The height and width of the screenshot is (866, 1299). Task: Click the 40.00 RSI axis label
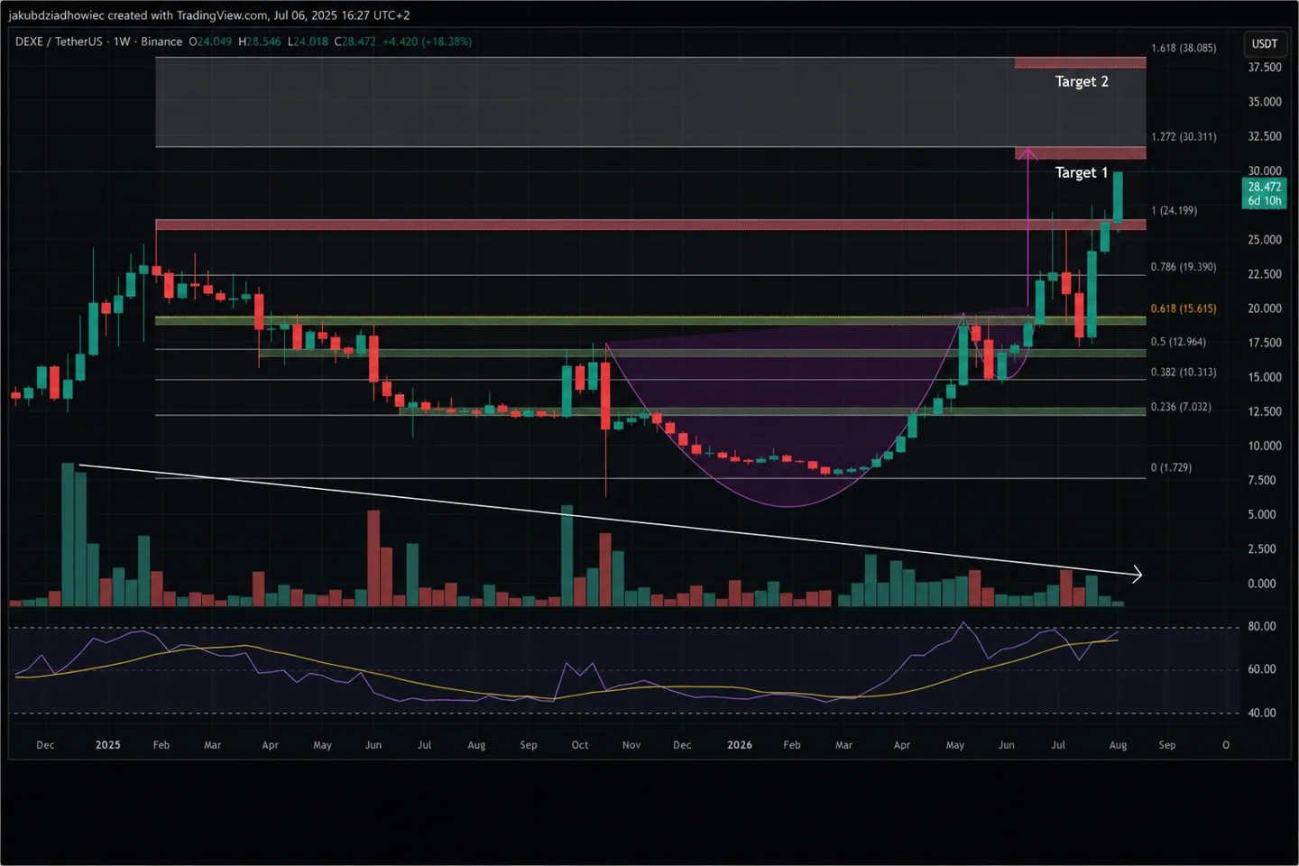click(x=1262, y=713)
